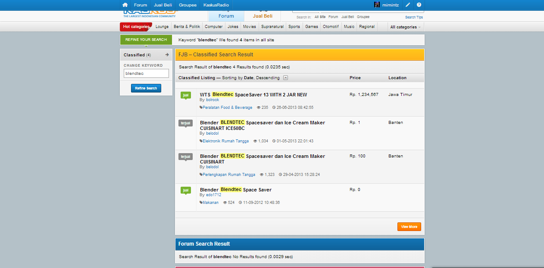The image size is (544, 268).
Task: Click the Refine Your Search green button
Action: 146,40
